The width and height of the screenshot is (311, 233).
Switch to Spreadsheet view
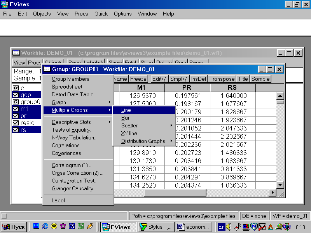pyautogui.click(x=78, y=87)
